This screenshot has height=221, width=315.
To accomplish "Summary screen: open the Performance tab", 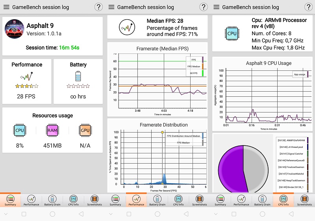I will point(31,200).
